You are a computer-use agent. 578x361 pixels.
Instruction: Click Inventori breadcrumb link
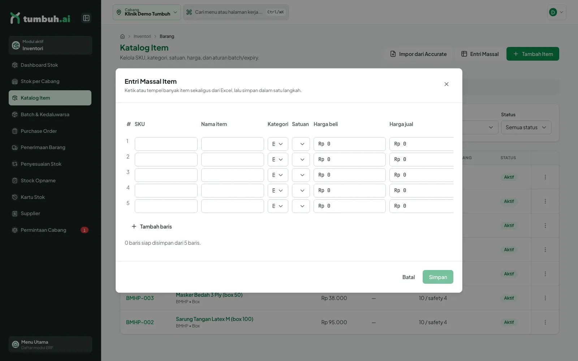(x=142, y=36)
